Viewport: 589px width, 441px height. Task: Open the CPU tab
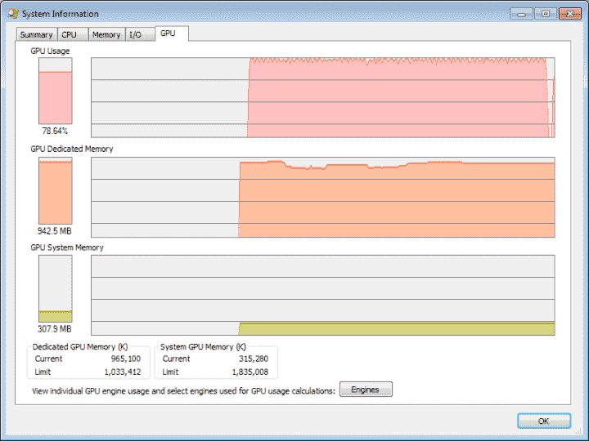[x=73, y=34]
